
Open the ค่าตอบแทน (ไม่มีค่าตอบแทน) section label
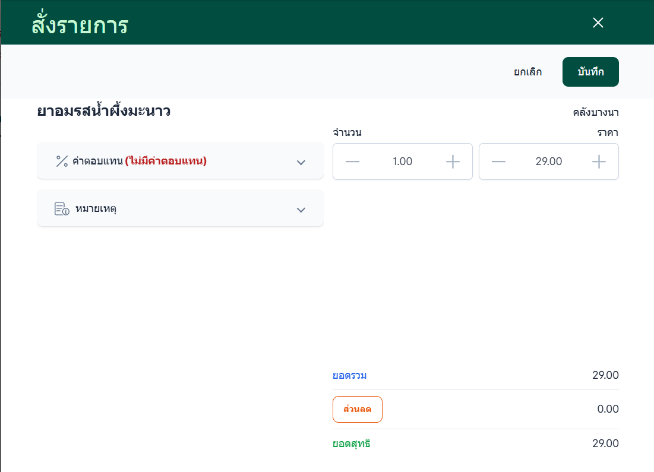pyautogui.click(x=140, y=161)
